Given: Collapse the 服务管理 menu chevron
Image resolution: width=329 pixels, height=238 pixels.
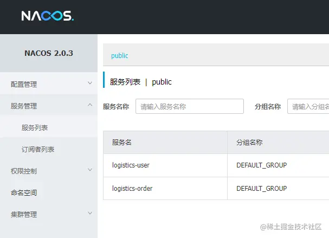Looking at the screenshot, I should (x=90, y=105).
